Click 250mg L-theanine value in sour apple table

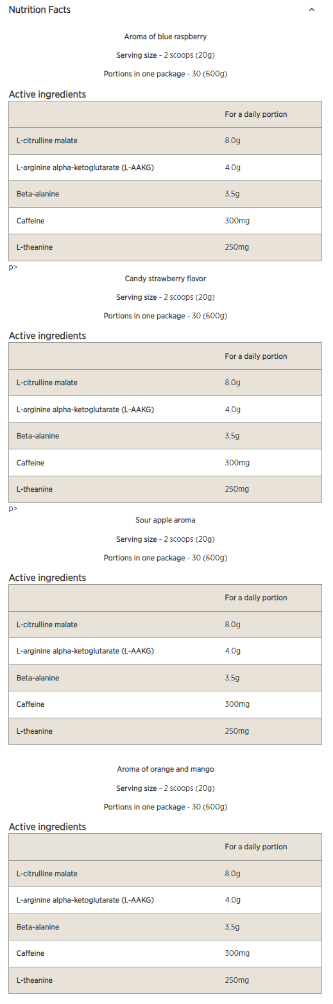tap(237, 731)
